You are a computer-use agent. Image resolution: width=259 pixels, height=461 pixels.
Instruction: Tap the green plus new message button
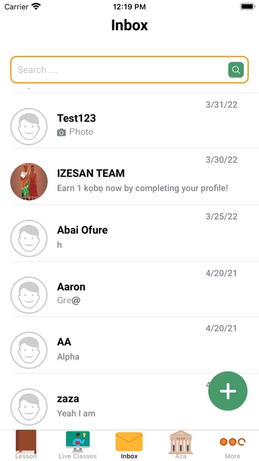coord(228,392)
